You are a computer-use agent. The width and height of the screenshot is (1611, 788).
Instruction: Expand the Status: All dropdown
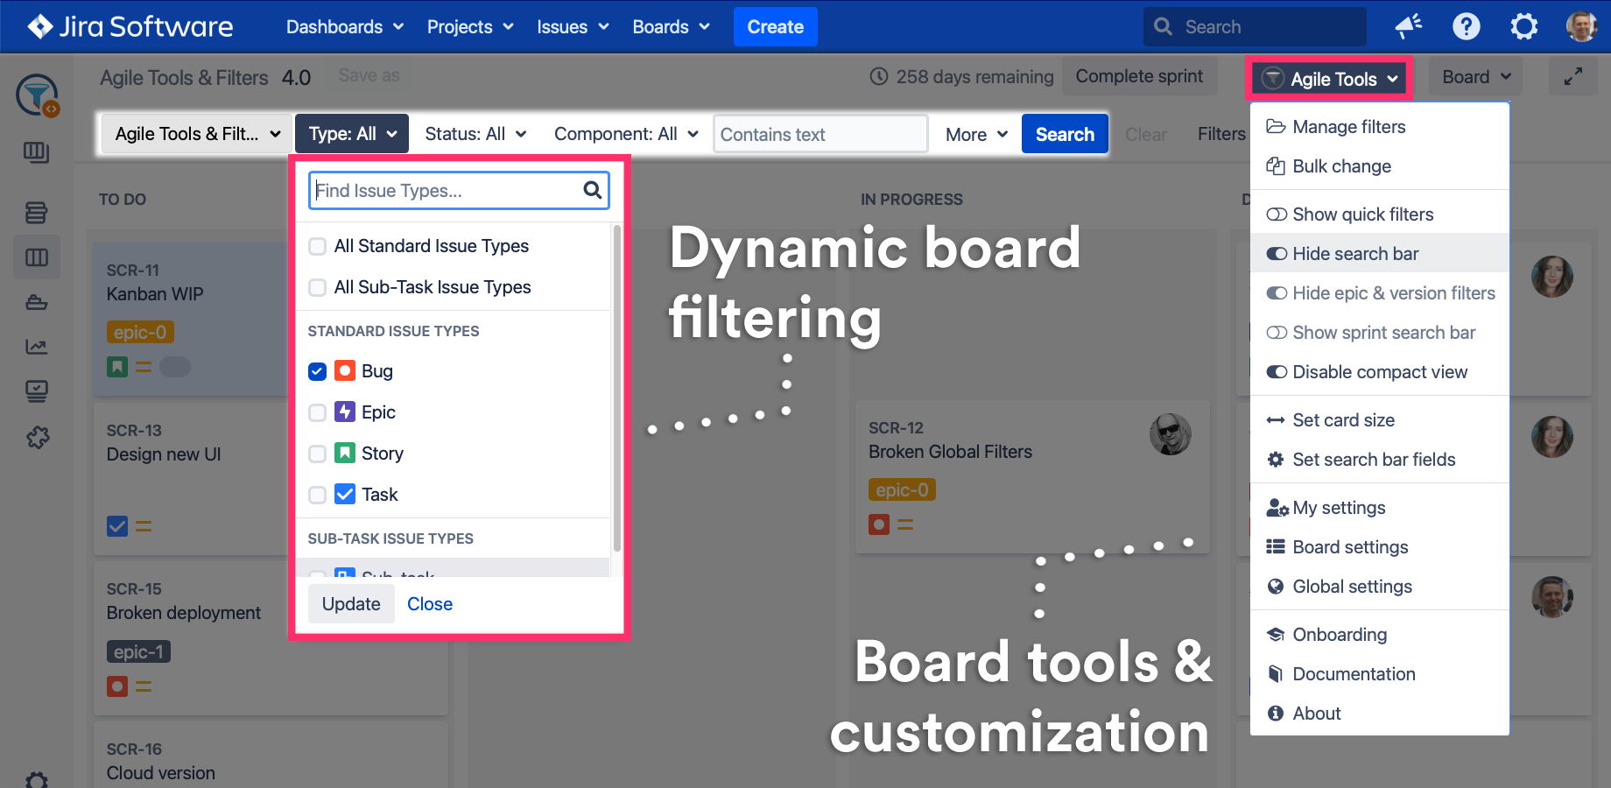click(475, 134)
